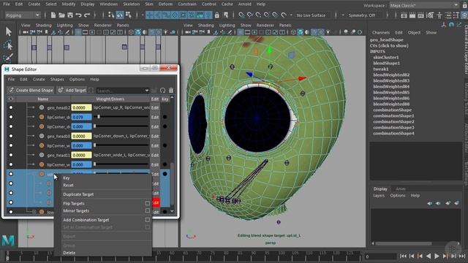The height and width of the screenshot is (263, 468).
Task: Click the lock selection padlock icon
Action: 217,15
